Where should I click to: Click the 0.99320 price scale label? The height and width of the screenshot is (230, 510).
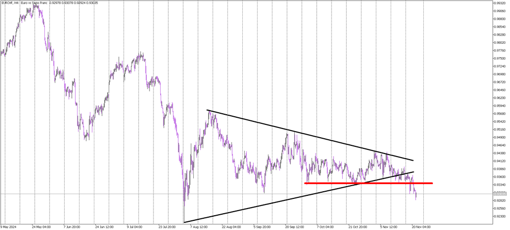point(500,3)
